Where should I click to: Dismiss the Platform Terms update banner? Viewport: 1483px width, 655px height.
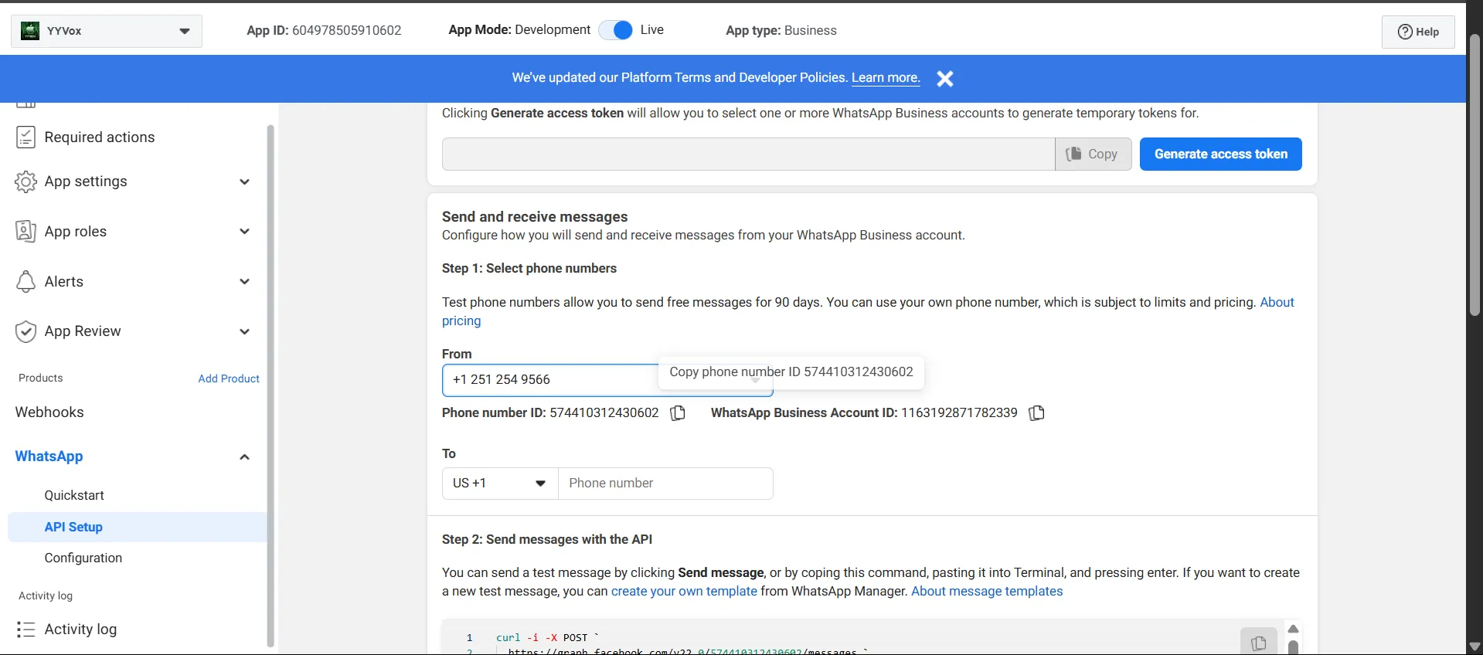tap(945, 79)
